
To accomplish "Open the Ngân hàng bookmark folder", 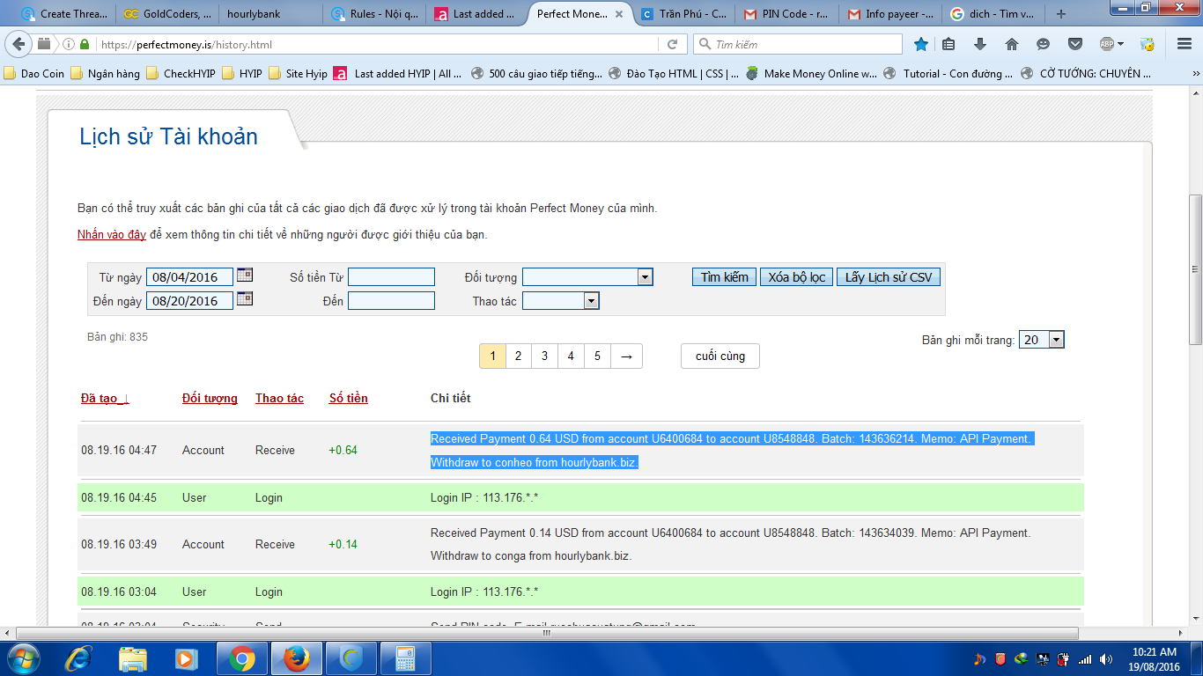I will click(x=105, y=74).
